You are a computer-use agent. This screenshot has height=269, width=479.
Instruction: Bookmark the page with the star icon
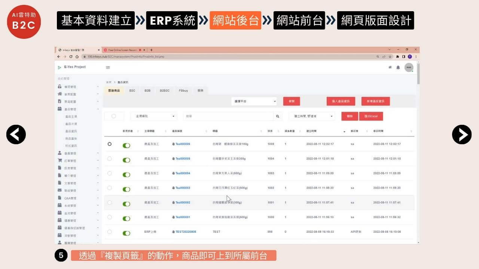(x=390, y=56)
